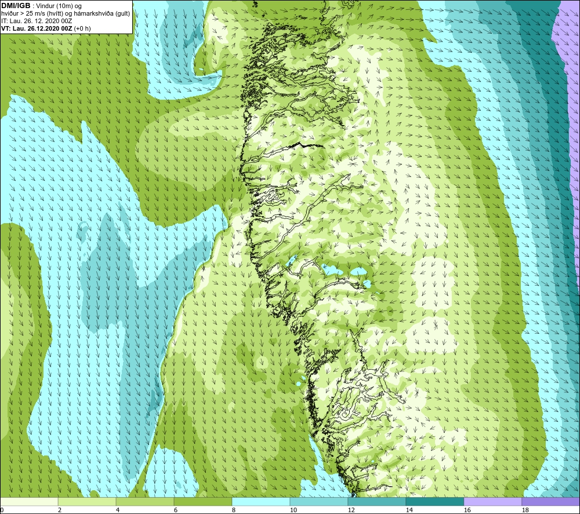Click the legend swatch above 18 m/s
The height and width of the screenshot is (514, 580).
pos(550,502)
